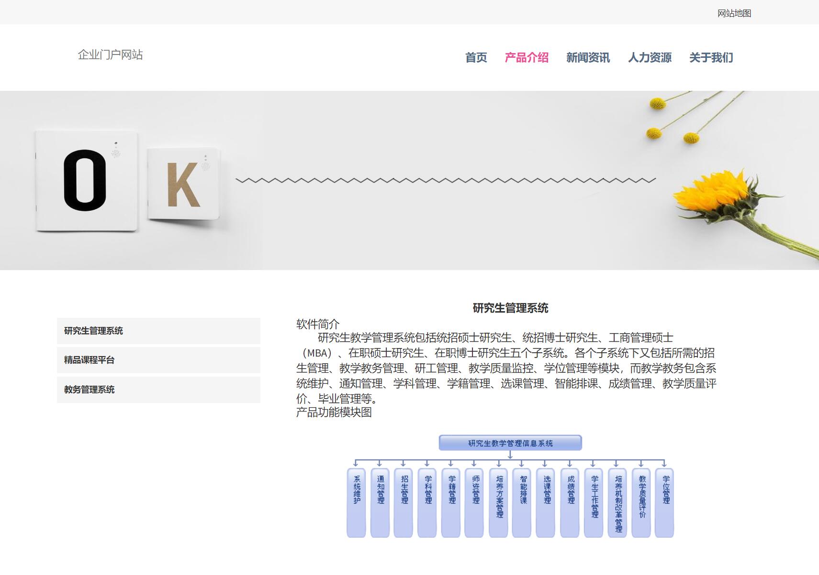Click the 软件简介 subheading
The width and height of the screenshot is (819, 575).
[318, 324]
